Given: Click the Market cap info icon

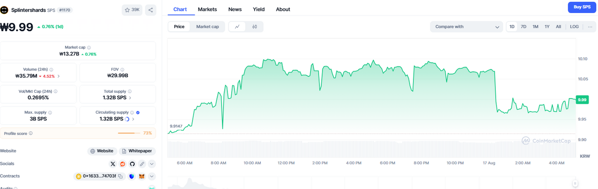Looking at the screenshot, I should point(89,47).
